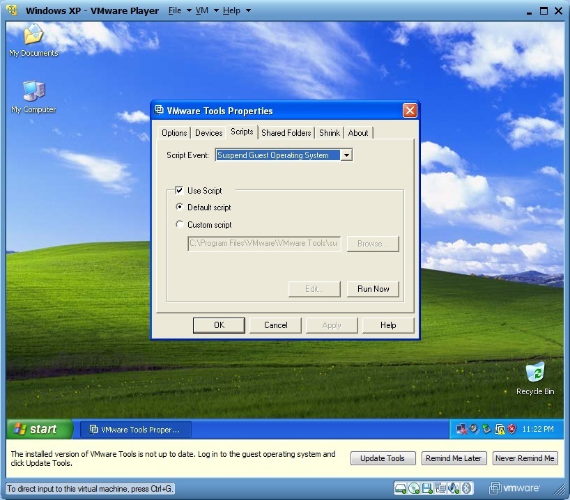Viewport: 570px width, 500px height.
Task: Click the hard disk device status icon
Action: [x=400, y=488]
